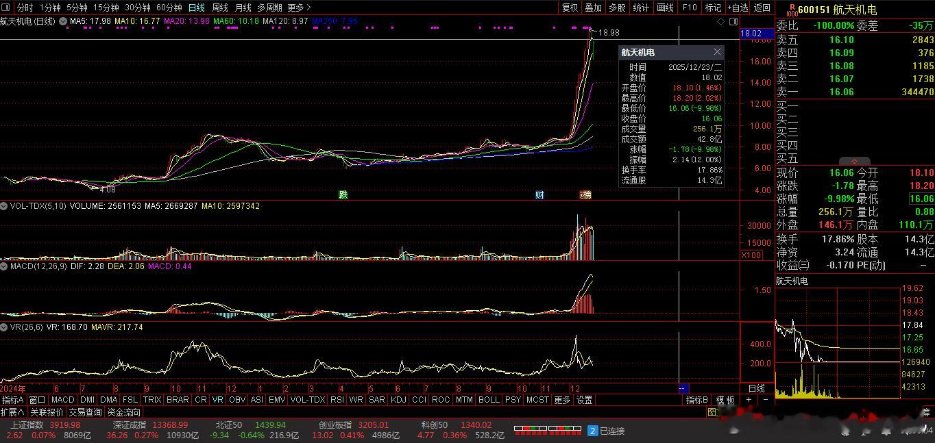Click the 叠加 overlay button

coord(593,8)
